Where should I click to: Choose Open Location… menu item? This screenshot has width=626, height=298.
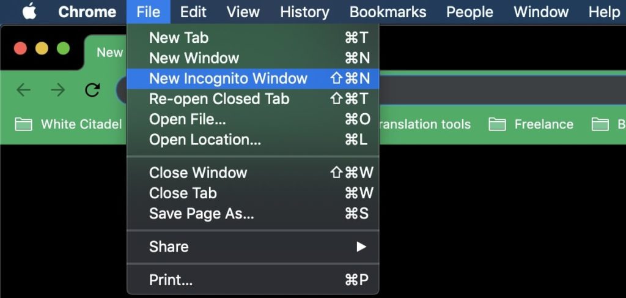(x=252, y=140)
